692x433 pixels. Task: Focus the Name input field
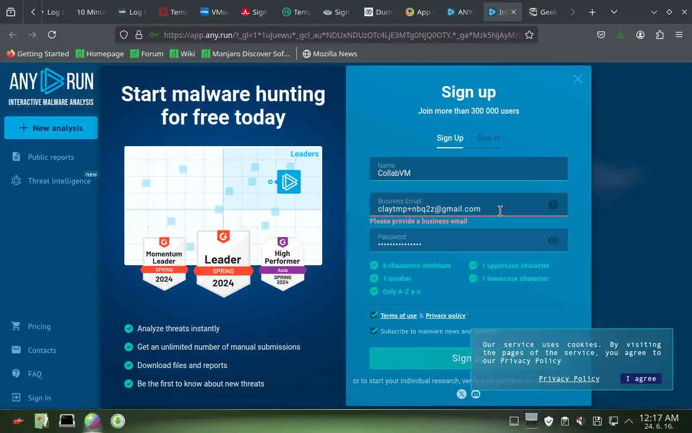[x=469, y=169]
